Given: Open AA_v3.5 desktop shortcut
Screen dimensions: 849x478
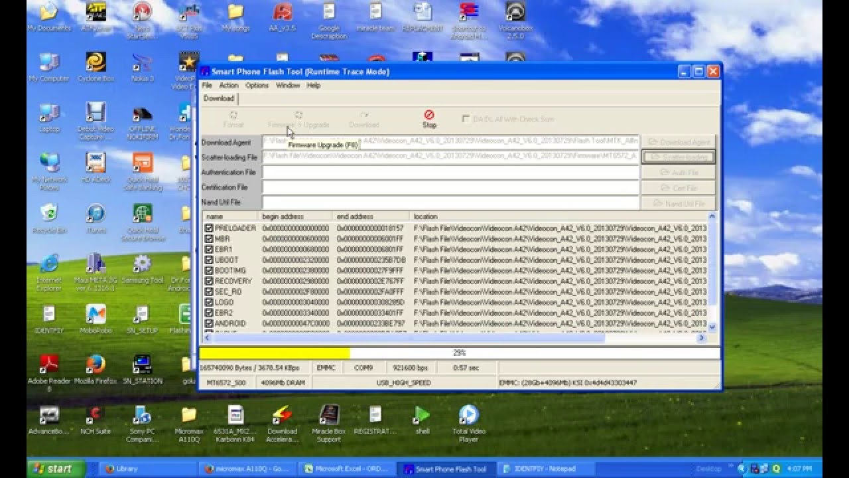Looking at the screenshot, I should 283,17.
